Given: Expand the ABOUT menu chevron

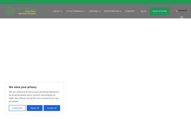Looking at the screenshot, I should 62,11.
